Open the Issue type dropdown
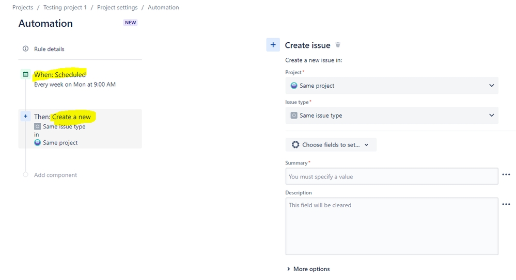Image resolution: width=516 pixels, height=280 pixels. pos(392,116)
